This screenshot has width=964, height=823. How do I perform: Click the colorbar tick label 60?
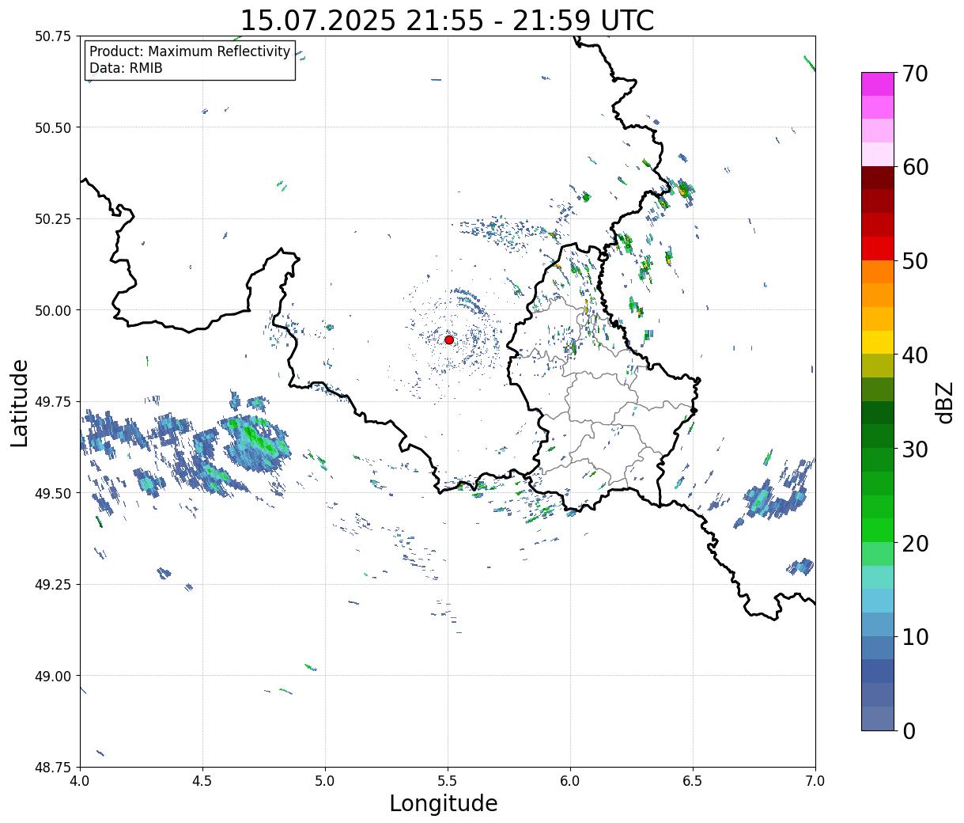914,167
